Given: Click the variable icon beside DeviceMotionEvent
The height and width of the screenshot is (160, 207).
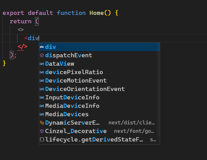Looking at the screenshot, I should click(42, 81).
